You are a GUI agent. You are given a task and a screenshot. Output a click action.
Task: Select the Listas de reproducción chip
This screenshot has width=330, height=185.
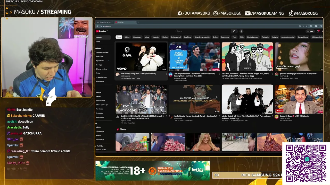(x=202, y=37)
